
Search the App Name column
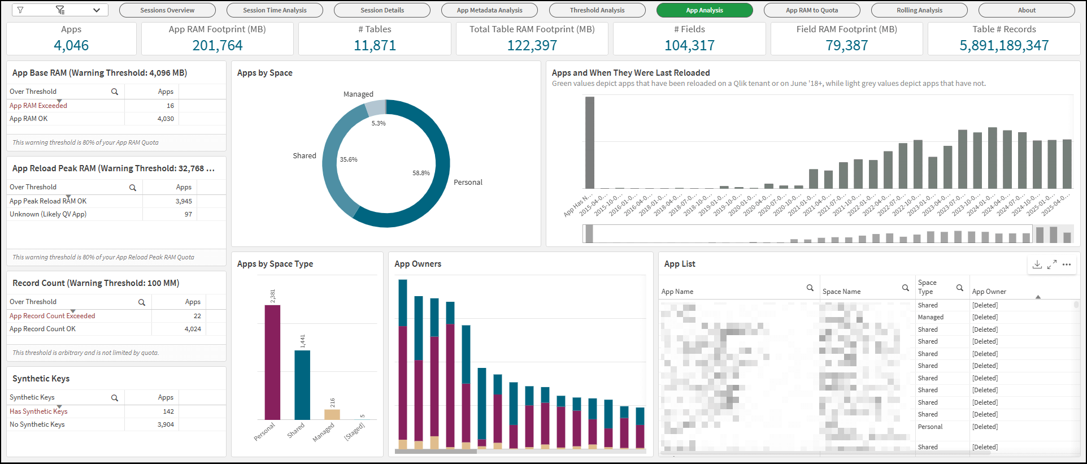810,288
